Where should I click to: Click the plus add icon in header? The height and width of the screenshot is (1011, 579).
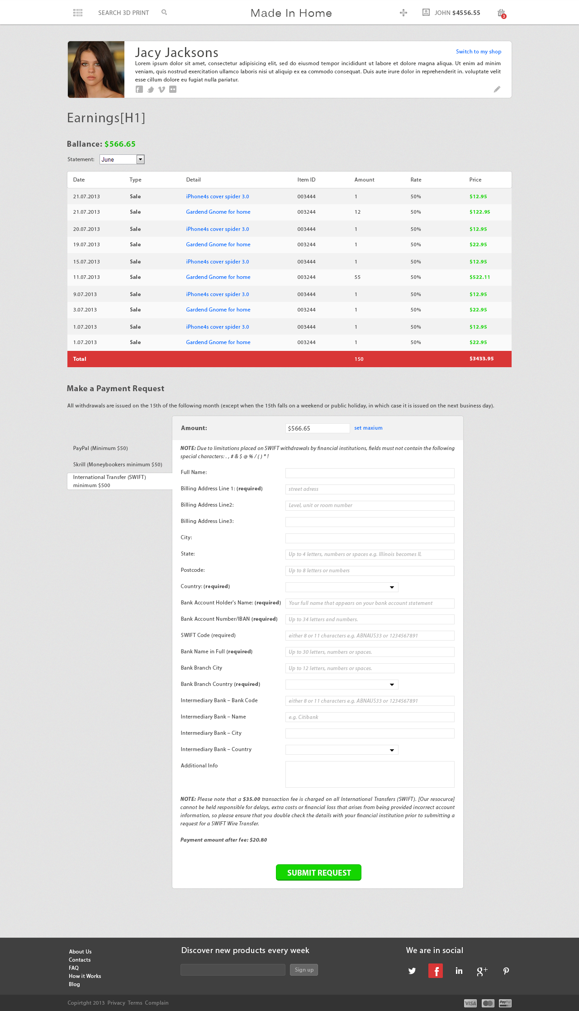point(403,13)
